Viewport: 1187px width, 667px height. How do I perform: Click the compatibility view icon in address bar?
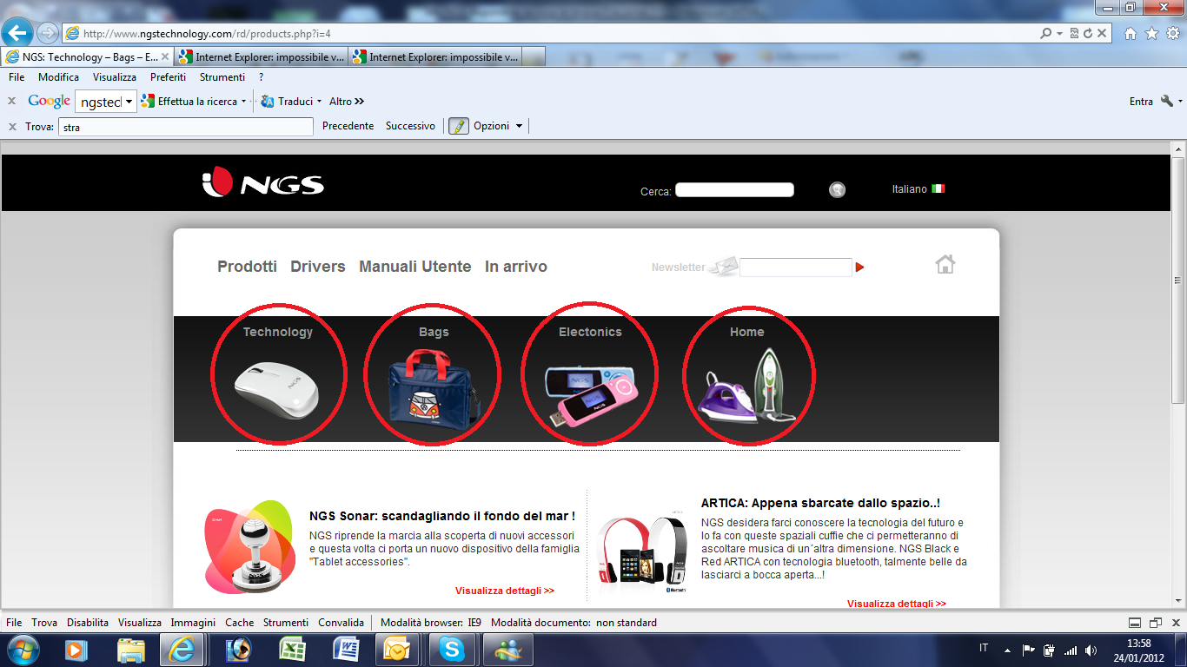1074,33
